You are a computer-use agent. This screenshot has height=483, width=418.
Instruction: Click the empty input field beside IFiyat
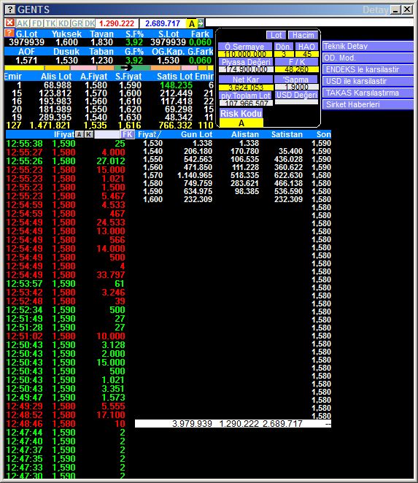[x=107, y=134]
